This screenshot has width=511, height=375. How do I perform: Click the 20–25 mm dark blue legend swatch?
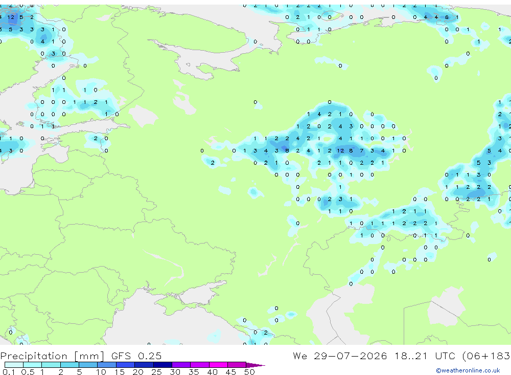point(144,365)
